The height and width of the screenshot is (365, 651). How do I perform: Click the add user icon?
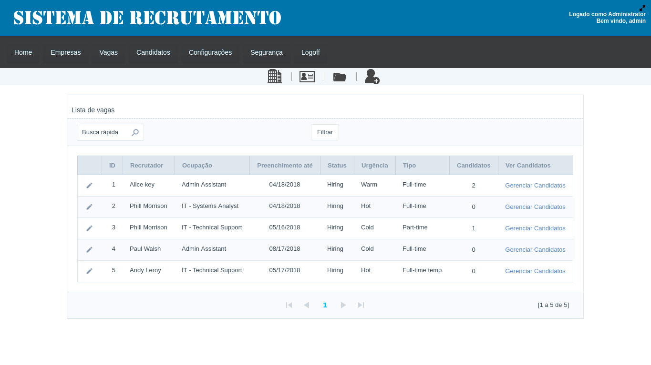372,77
